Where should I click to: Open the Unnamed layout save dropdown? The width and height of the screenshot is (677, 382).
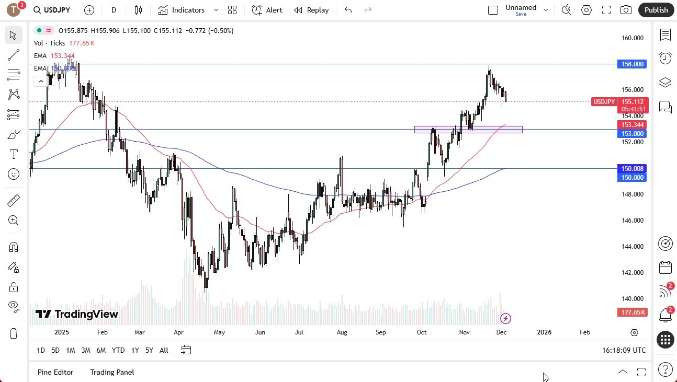pos(546,9)
